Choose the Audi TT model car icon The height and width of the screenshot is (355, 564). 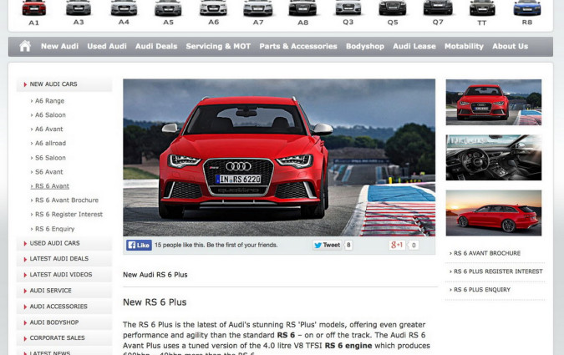click(482, 9)
